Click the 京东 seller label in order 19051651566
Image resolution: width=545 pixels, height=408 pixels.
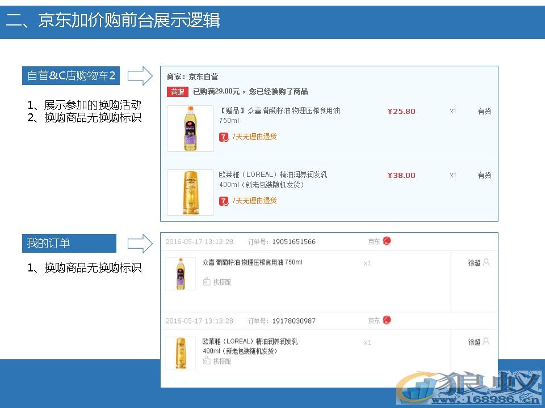tap(374, 241)
